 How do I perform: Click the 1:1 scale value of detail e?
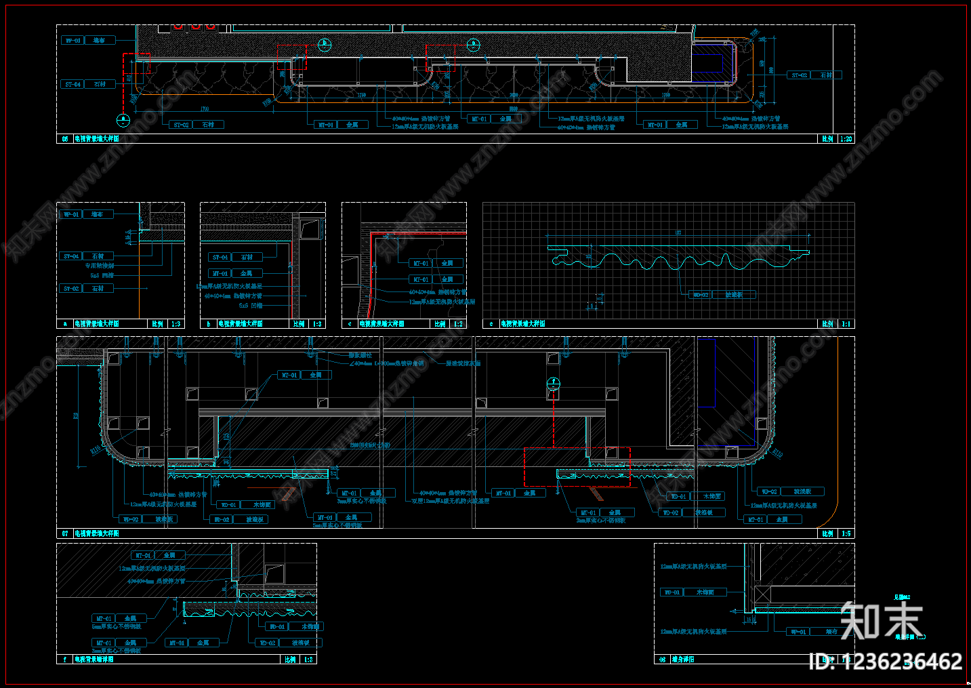pyautogui.click(x=846, y=324)
